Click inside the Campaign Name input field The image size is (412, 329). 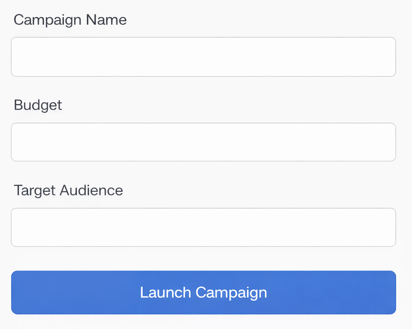click(204, 57)
